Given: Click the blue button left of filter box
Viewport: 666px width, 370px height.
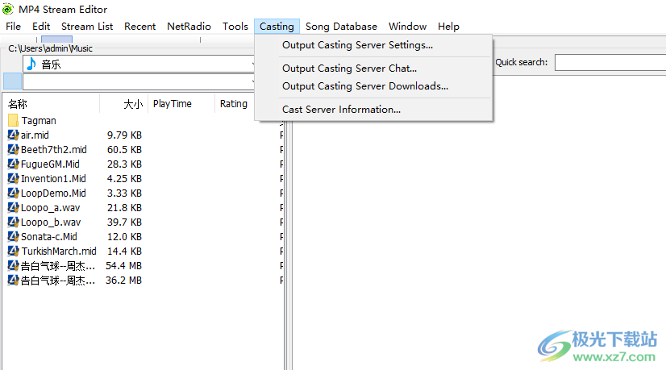Looking at the screenshot, I should pyautogui.click(x=12, y=81).
